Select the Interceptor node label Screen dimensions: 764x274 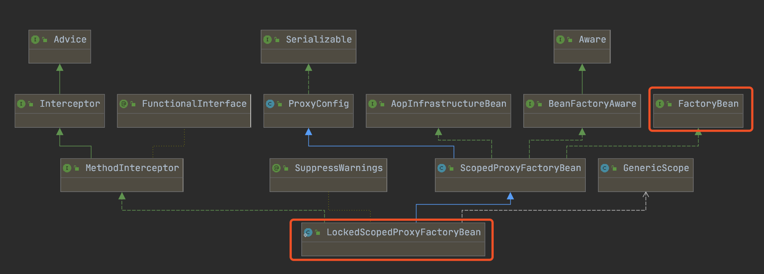[x=70, y=104]
